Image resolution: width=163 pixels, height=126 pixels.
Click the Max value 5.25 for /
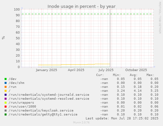point(154,91)
